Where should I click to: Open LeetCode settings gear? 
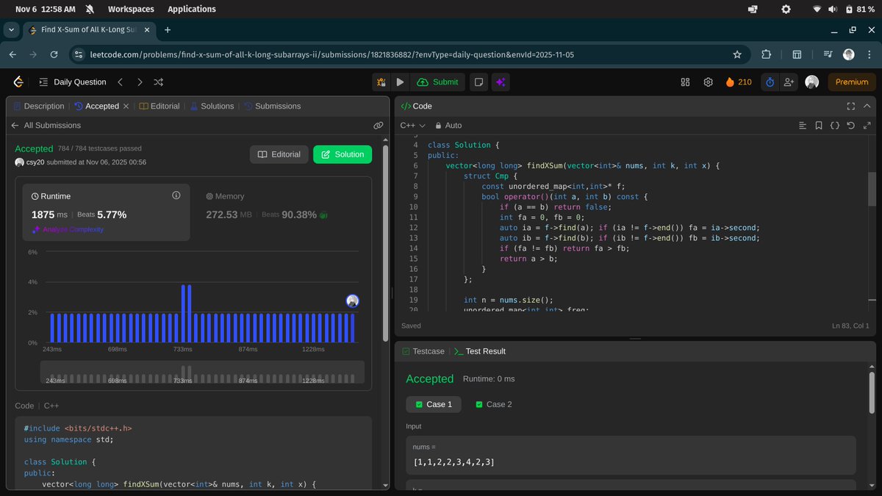tap(709, 82)
